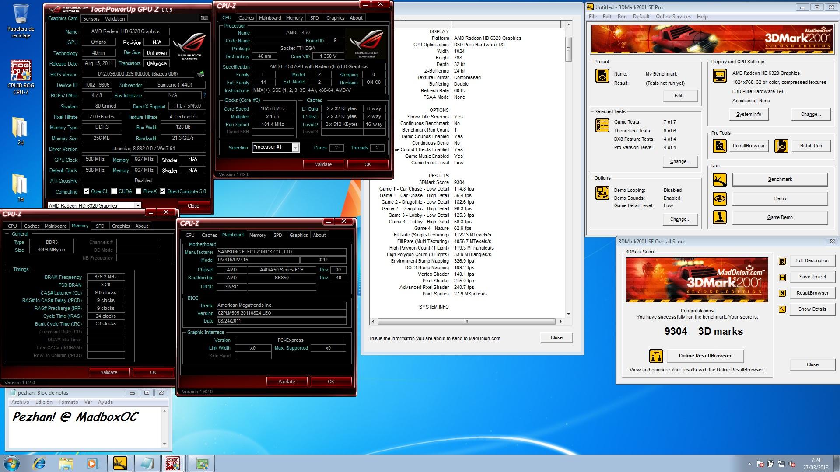Click the Benchmark run icon
840x472 pixels.
[719, 179]
